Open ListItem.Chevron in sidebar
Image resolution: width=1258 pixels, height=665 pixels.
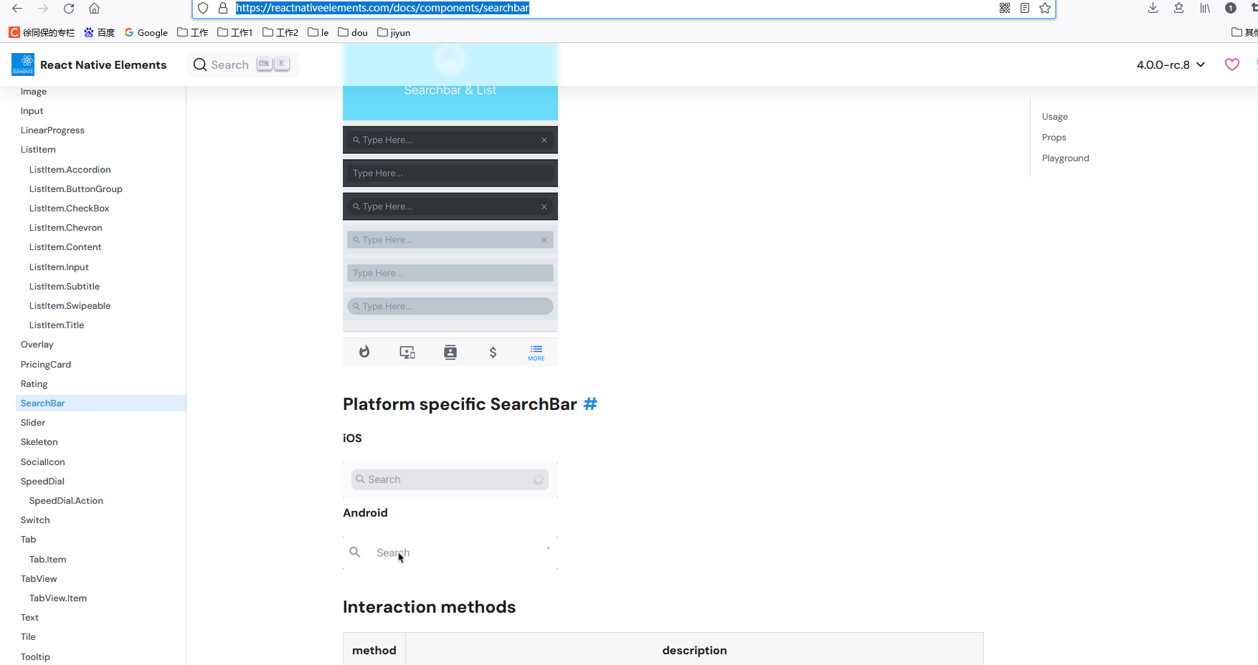(x=65, y=227)
